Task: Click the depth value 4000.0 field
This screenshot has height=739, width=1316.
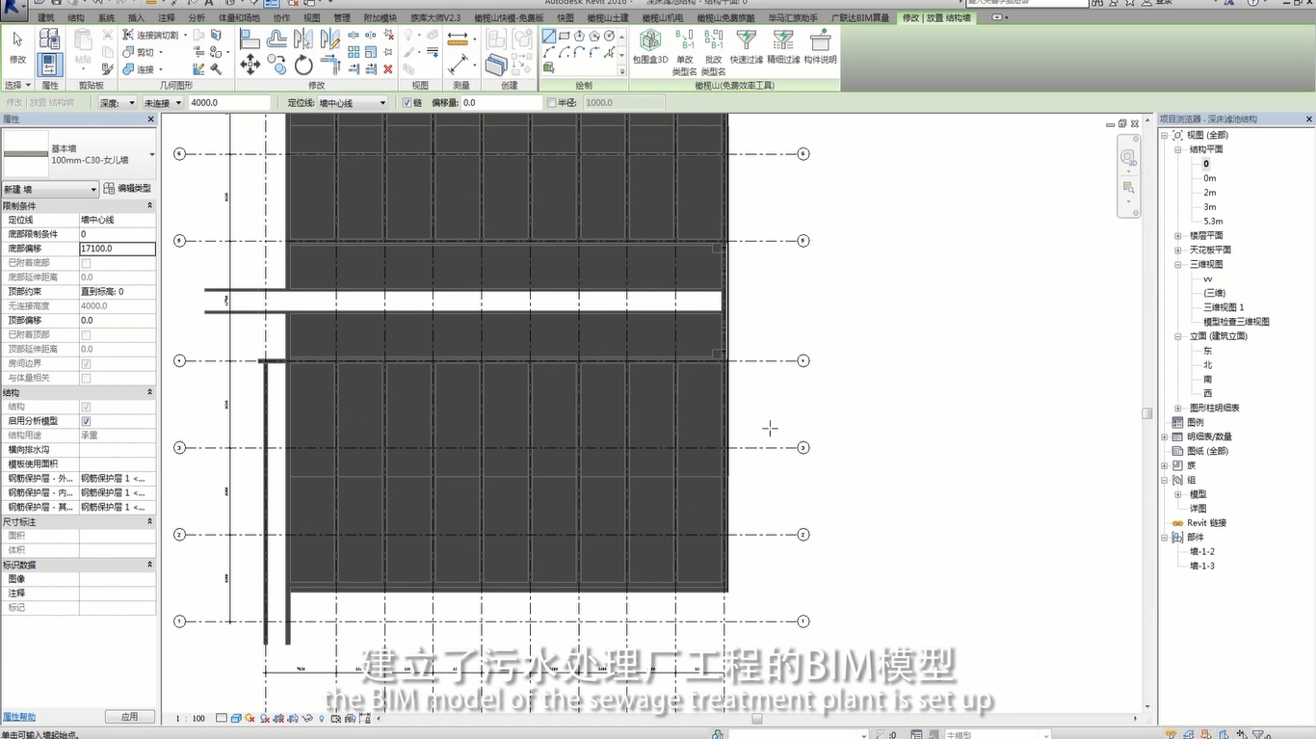Action: click(229, 102)
